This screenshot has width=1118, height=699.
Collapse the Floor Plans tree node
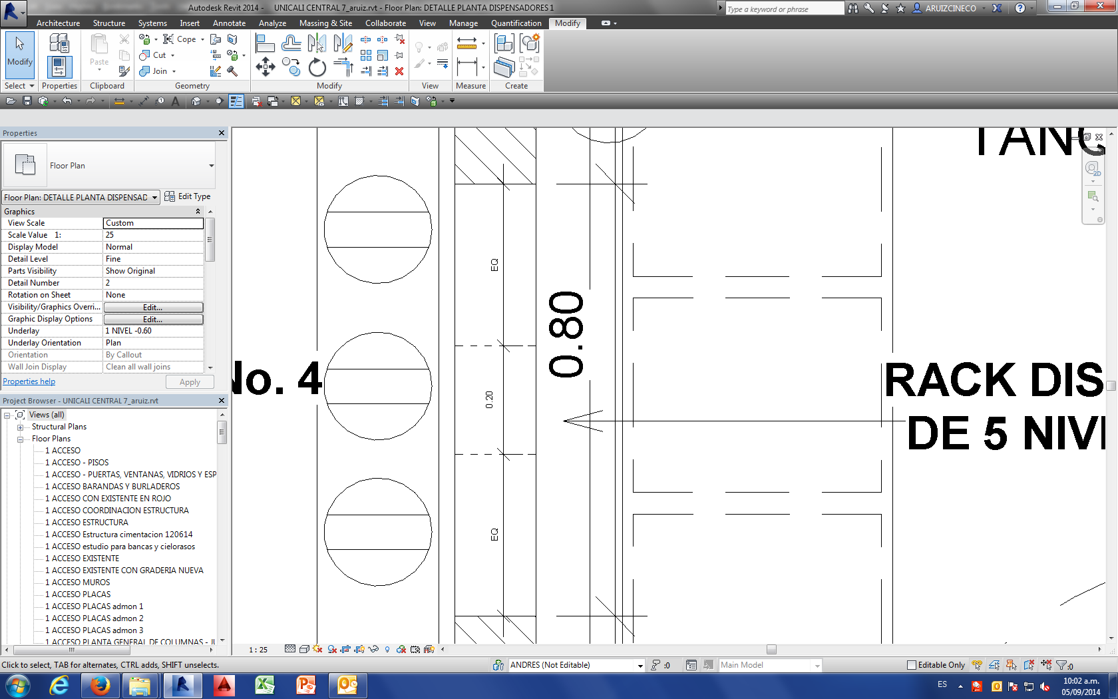20,439
